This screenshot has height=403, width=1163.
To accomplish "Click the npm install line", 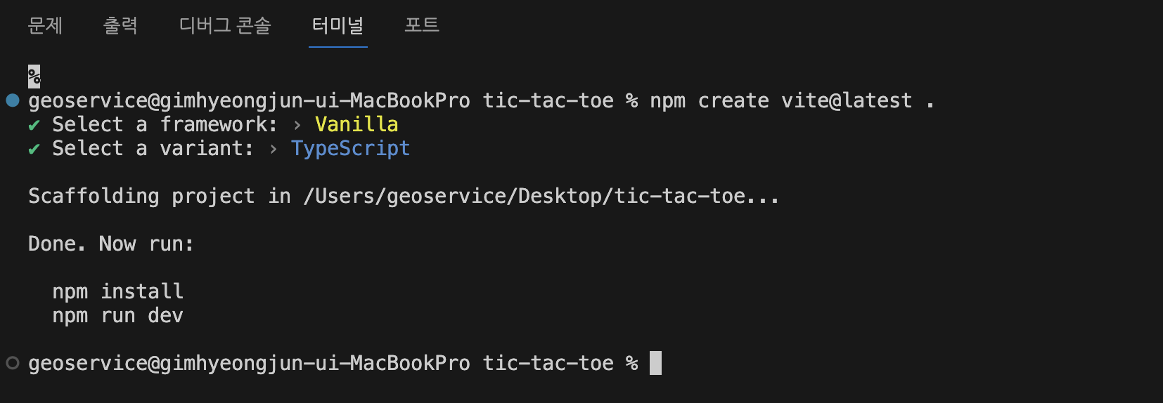I will 118,291.
